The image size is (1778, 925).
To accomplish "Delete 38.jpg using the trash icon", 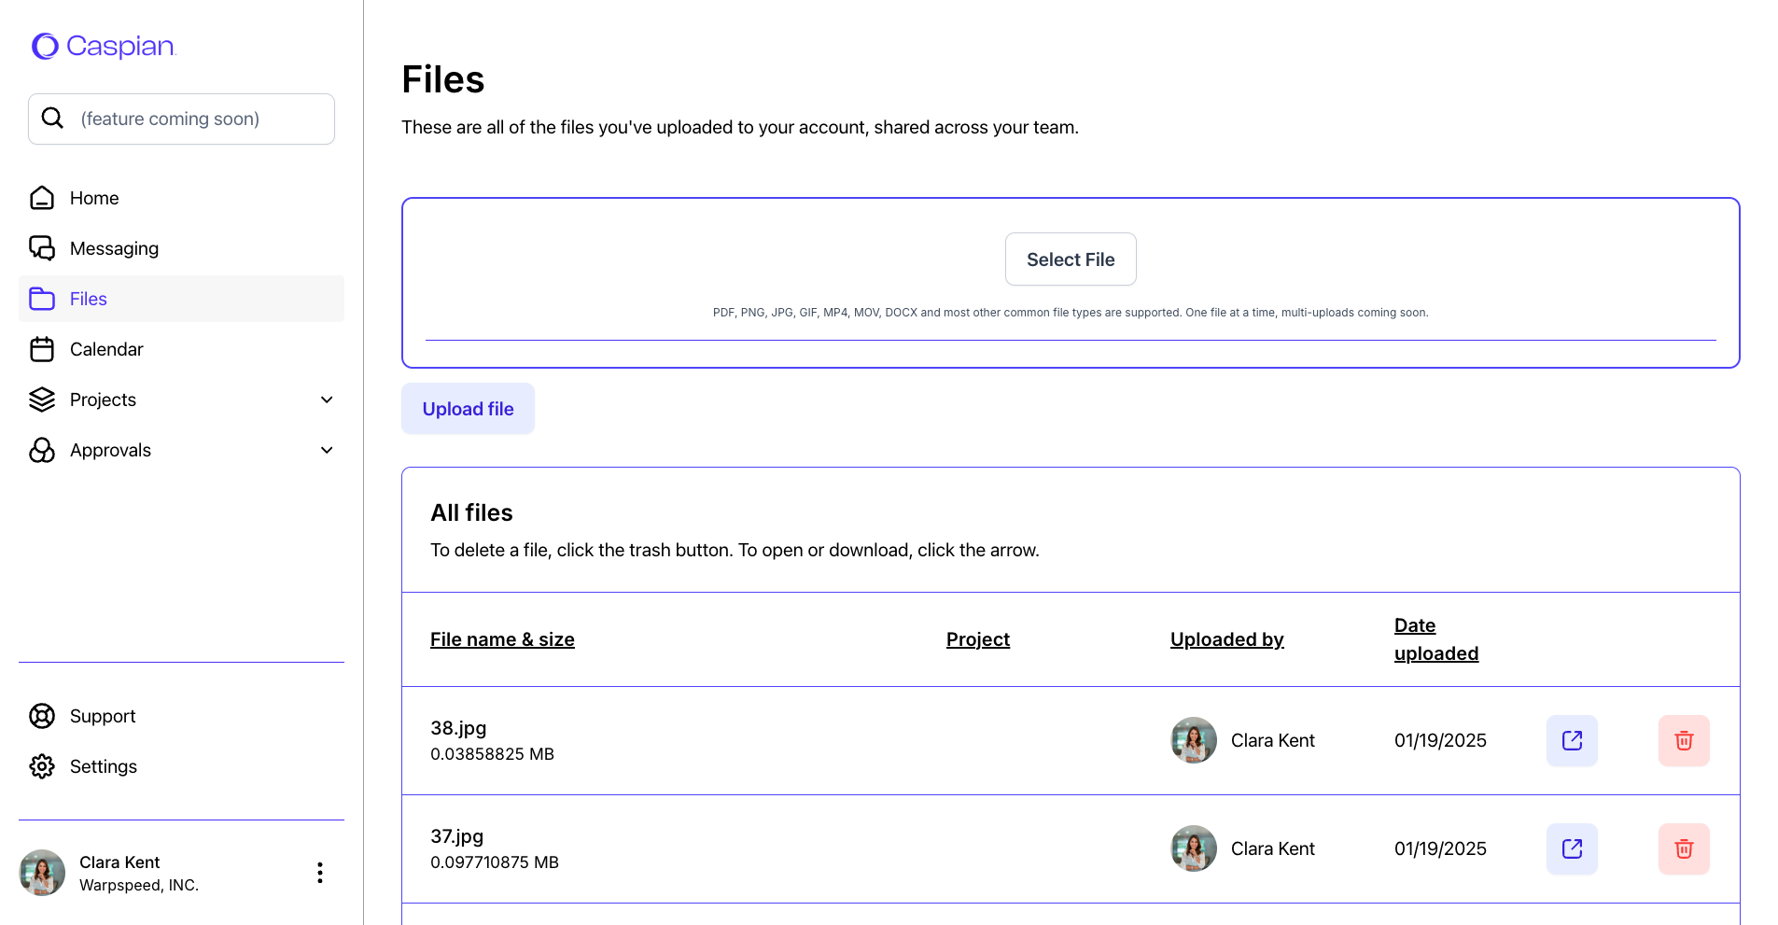I will coord(1683,740).
